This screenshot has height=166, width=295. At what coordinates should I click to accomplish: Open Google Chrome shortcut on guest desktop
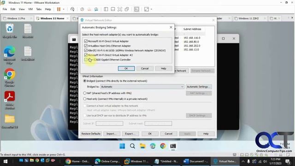pos(10,77)
